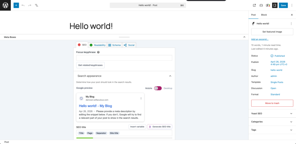Expand the Categories panel

[291, 122]
